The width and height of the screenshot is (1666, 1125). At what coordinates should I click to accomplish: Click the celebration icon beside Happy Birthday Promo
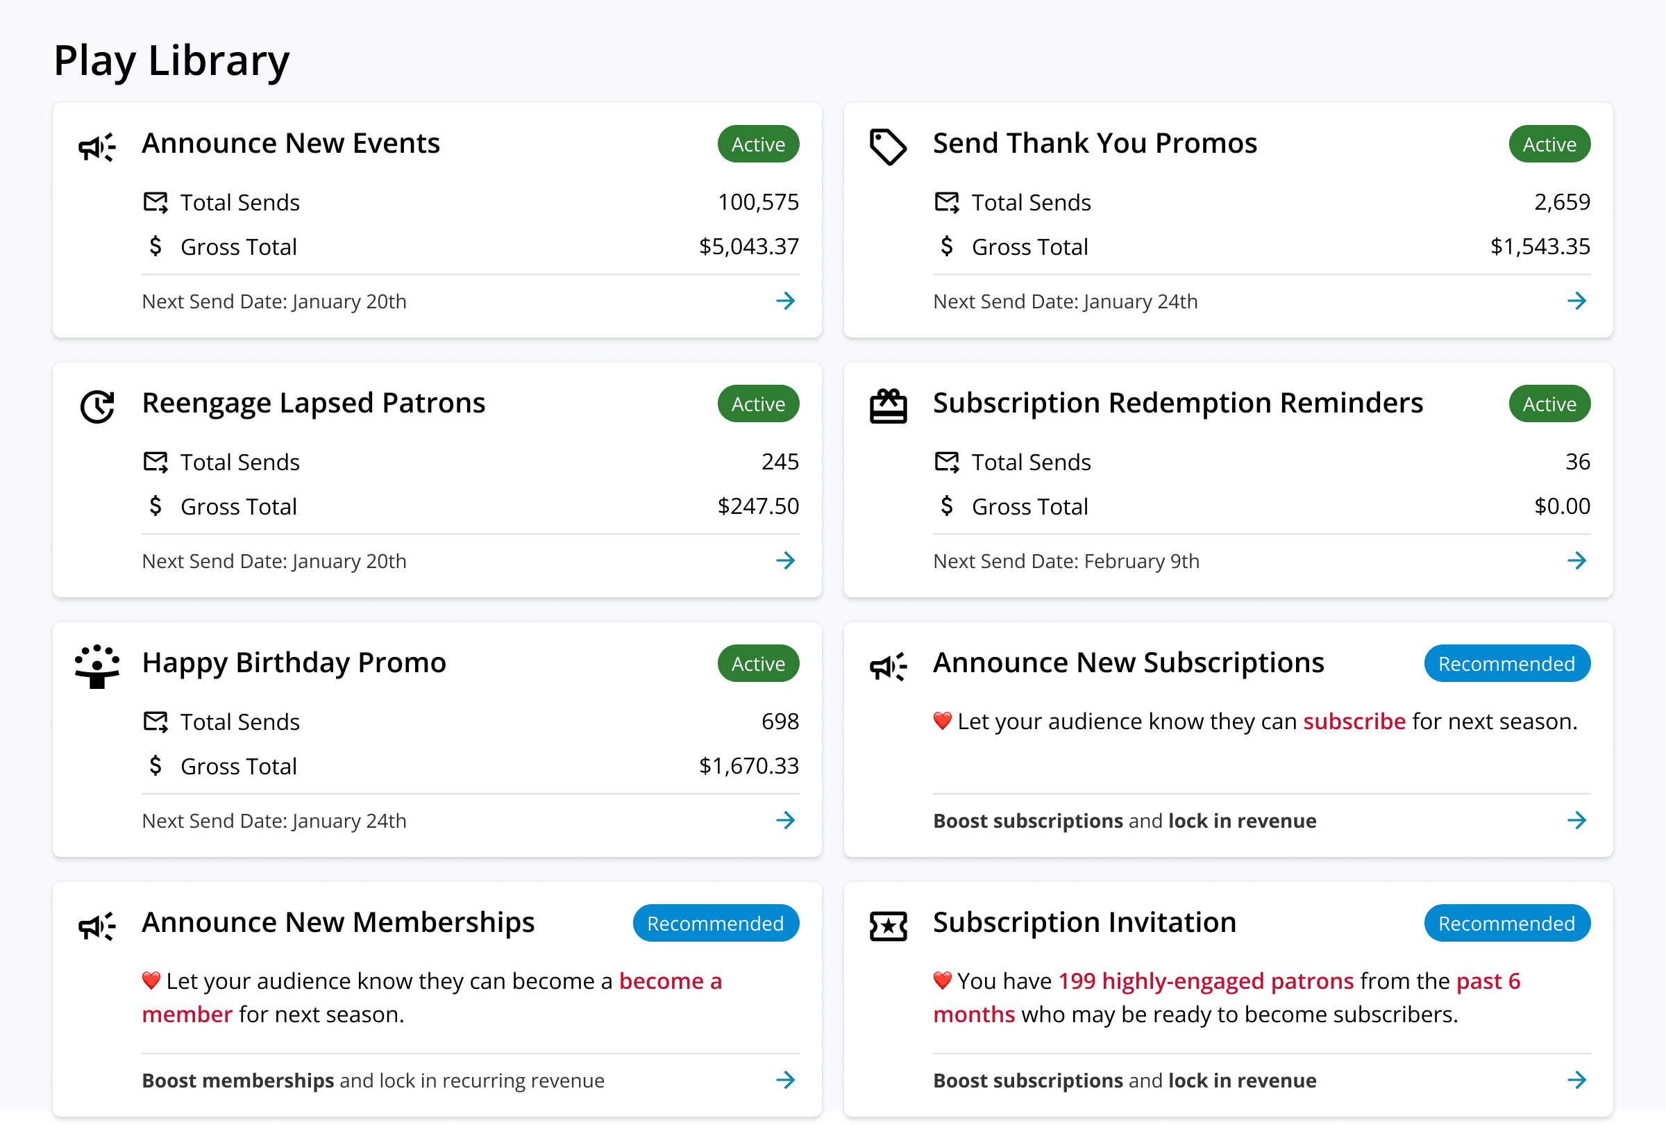coord(96,666)
